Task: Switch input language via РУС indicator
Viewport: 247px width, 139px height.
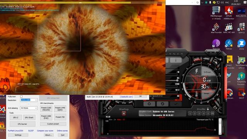Action: (x=227, y=3)
